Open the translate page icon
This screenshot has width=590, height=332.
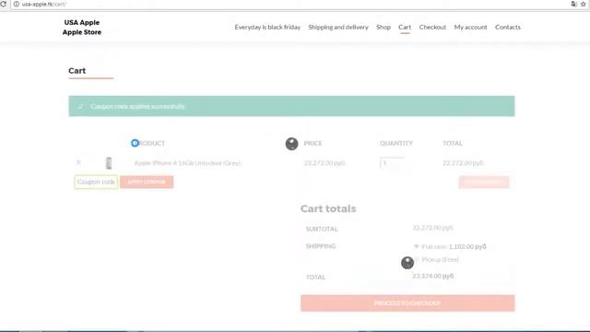(x=573, y=4)
